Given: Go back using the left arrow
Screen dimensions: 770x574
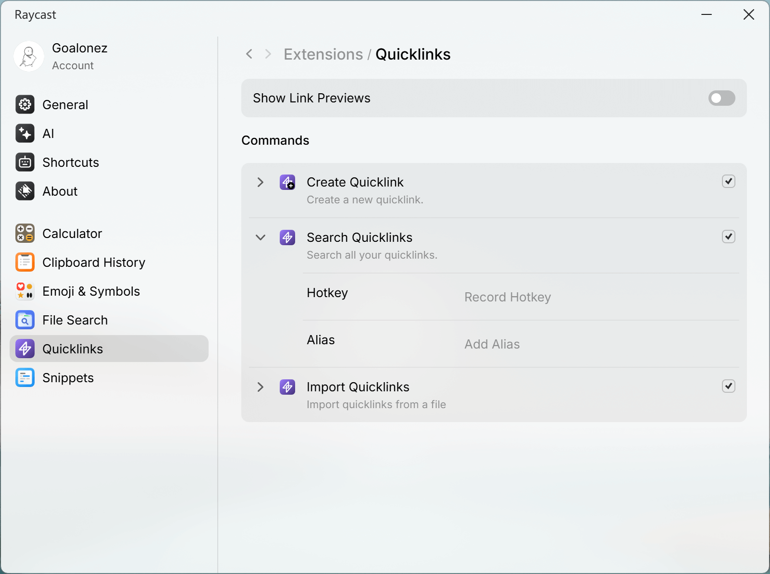Looking at the screenshot, I should pyautogui.click(x=249, y=54).
